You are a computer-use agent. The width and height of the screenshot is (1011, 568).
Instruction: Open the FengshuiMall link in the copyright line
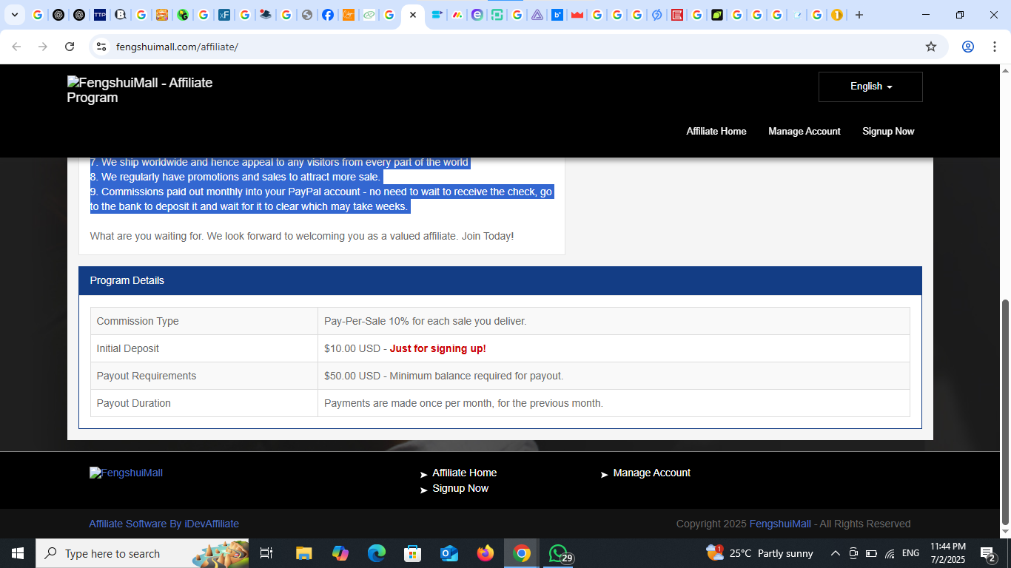[x=780, y=524]
